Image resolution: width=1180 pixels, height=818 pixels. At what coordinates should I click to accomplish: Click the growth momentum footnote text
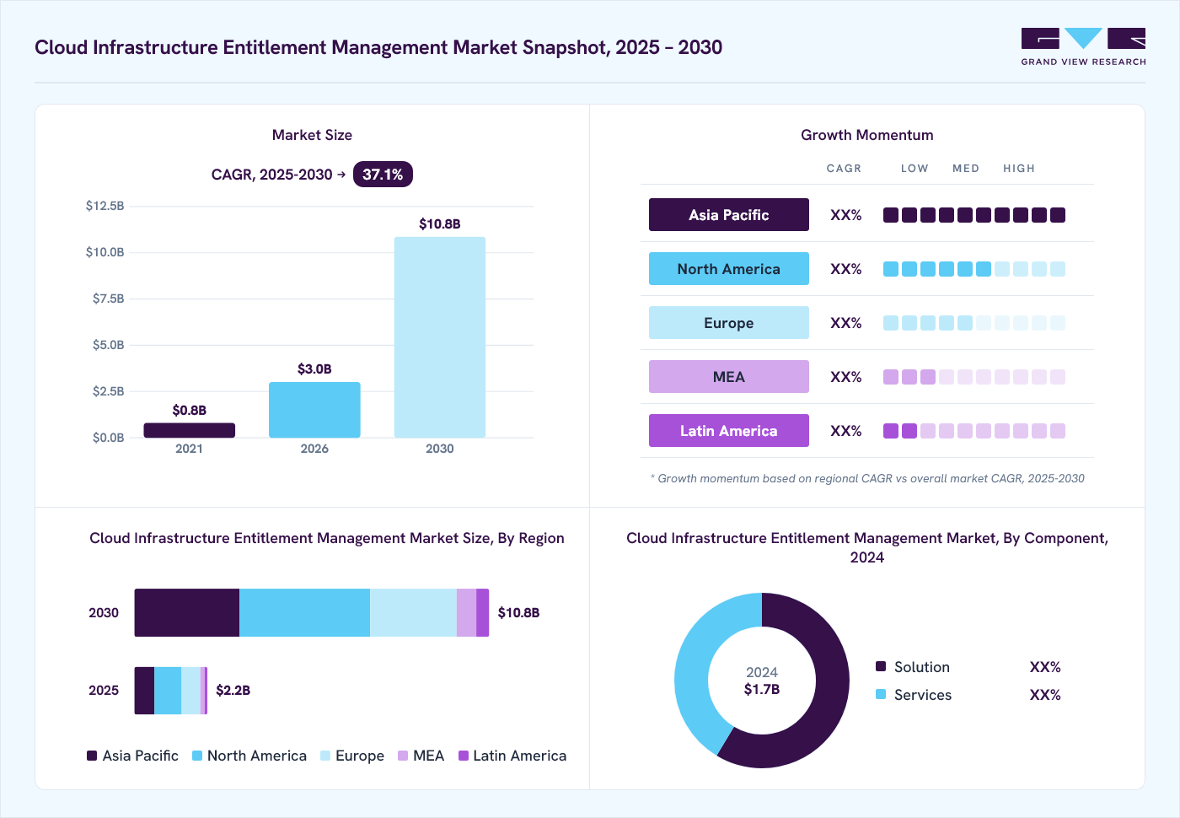coord(867,478)
